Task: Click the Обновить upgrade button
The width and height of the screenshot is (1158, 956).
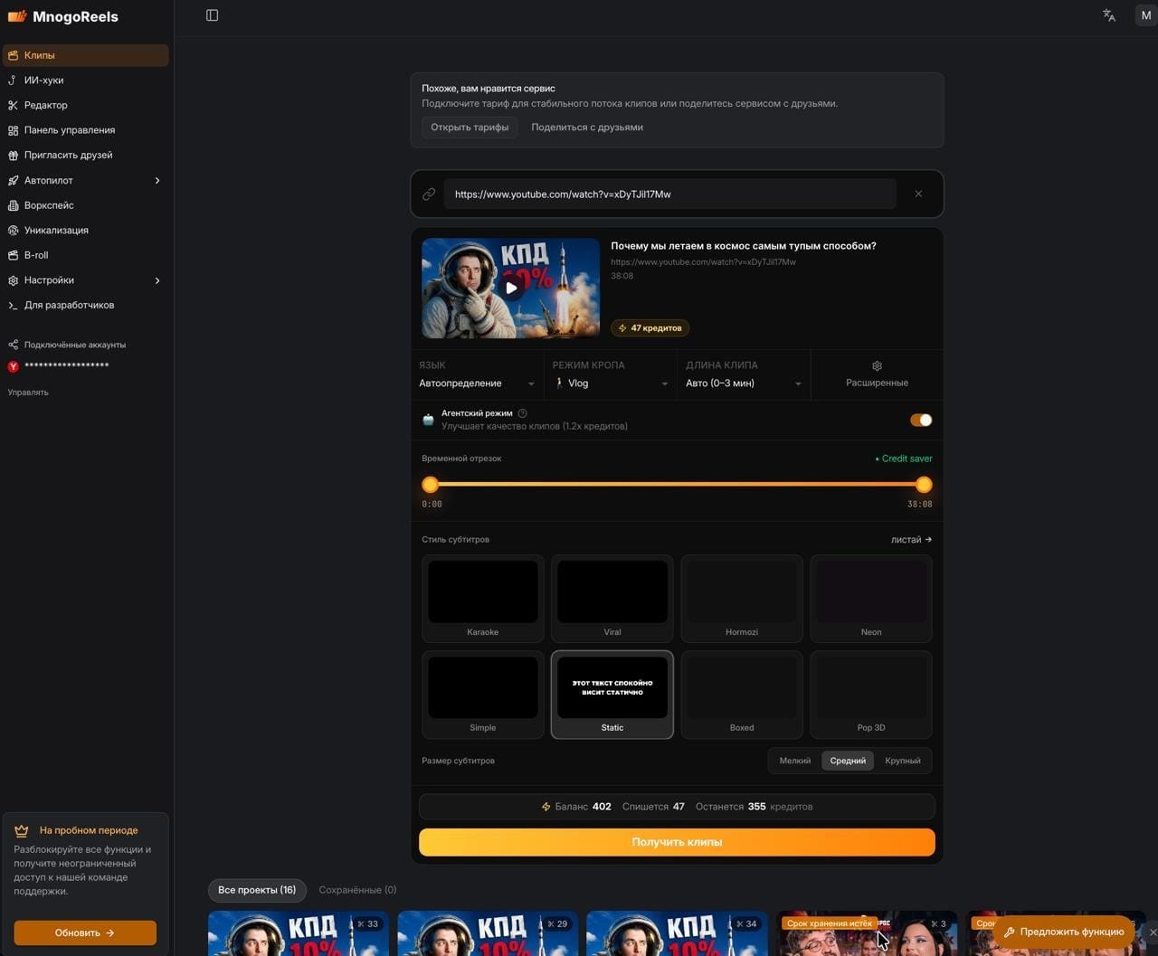Action: click(85, 932)
